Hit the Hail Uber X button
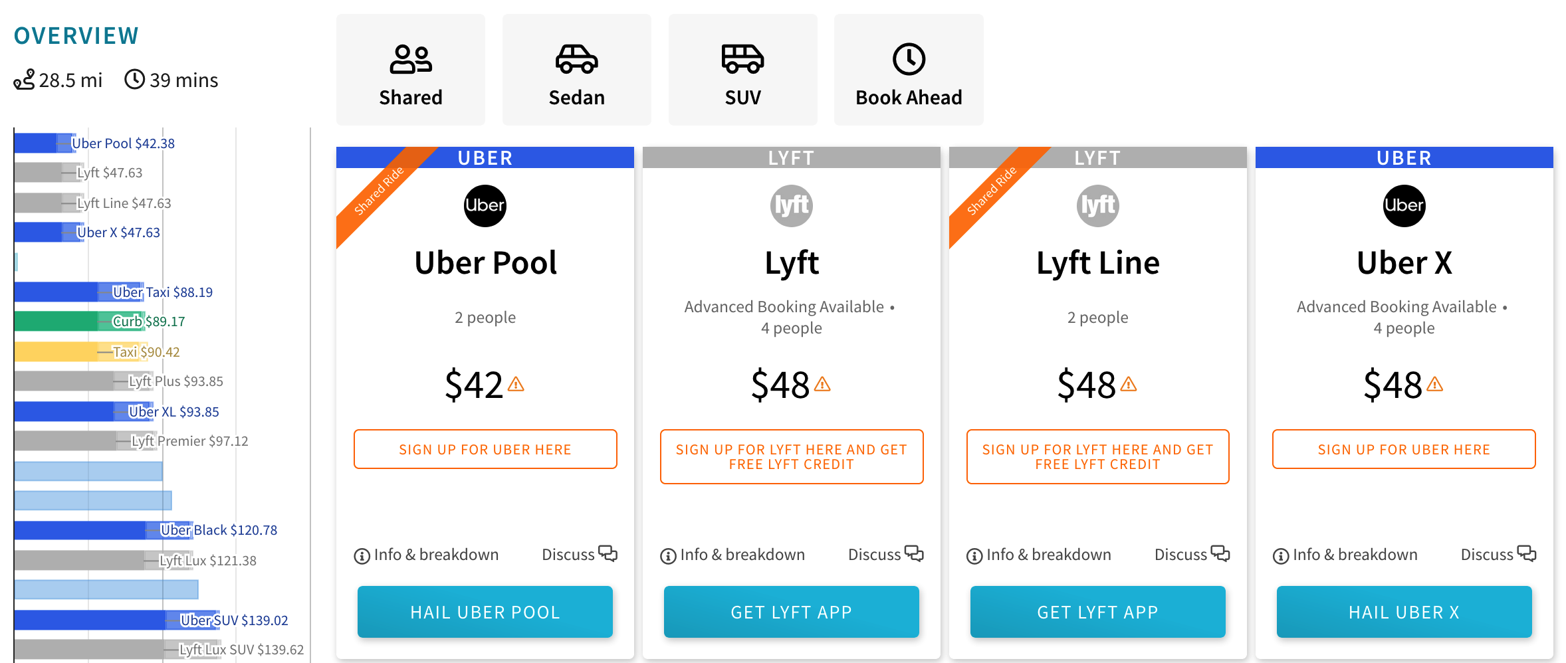The height and width of the screenshot is (663, 1566). [x=1404, y=612]
